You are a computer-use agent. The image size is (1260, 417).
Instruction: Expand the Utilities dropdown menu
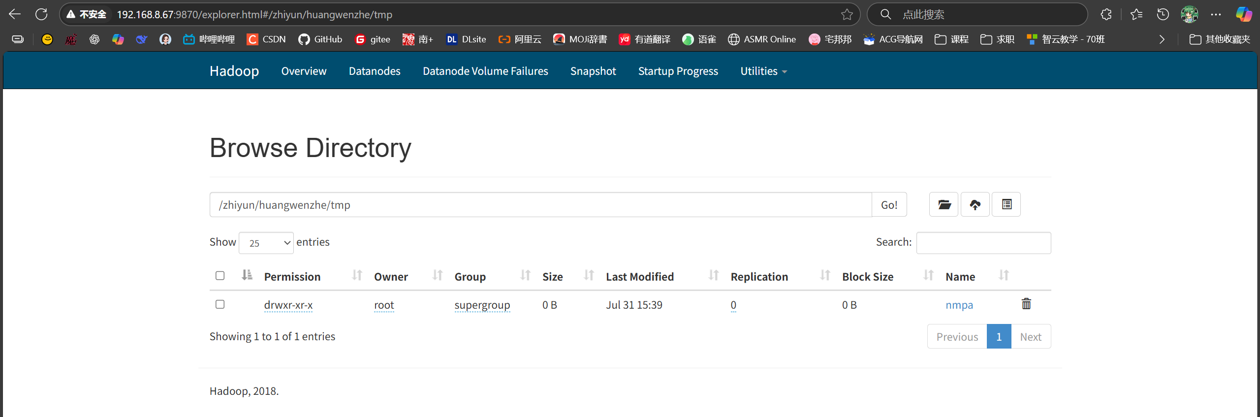coord(763,71)
